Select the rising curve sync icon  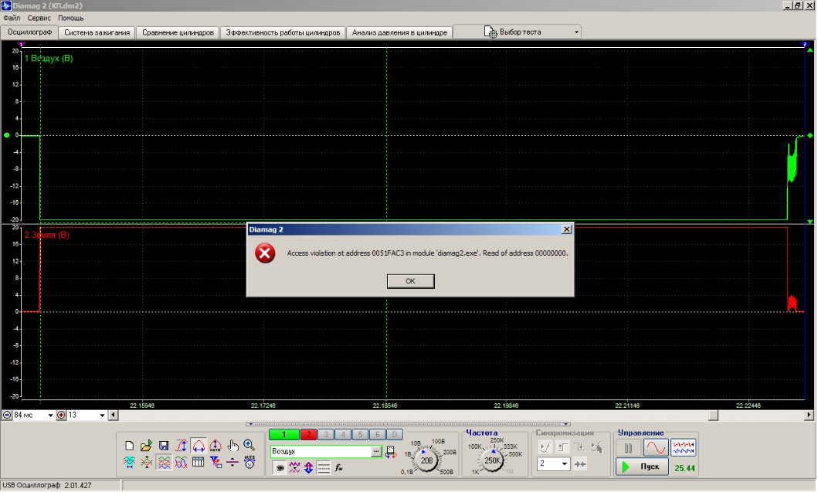coord(545,447)
